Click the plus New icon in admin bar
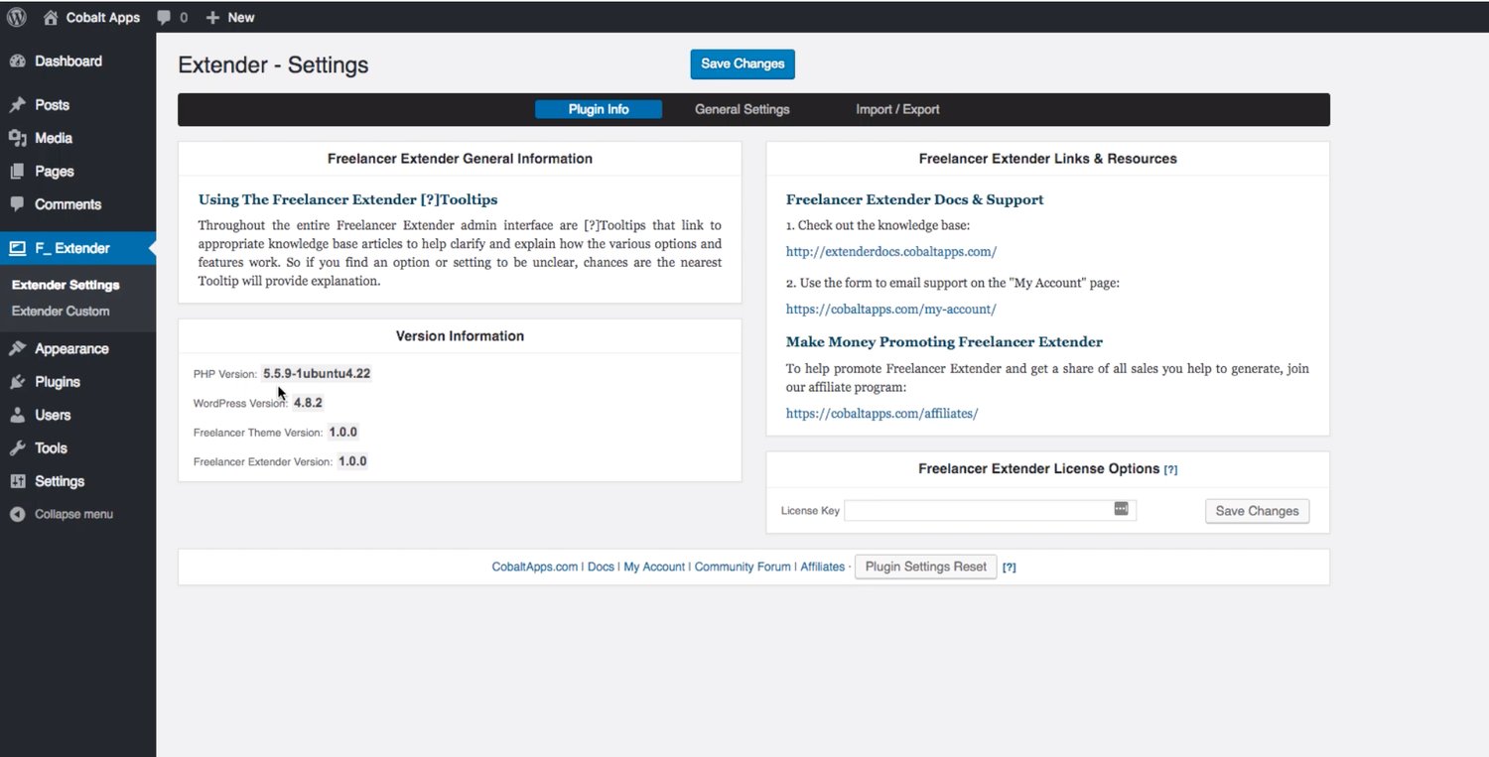 212,17
